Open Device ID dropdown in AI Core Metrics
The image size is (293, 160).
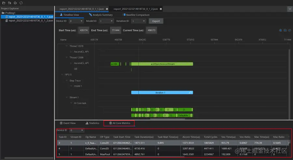coord(77,130)
